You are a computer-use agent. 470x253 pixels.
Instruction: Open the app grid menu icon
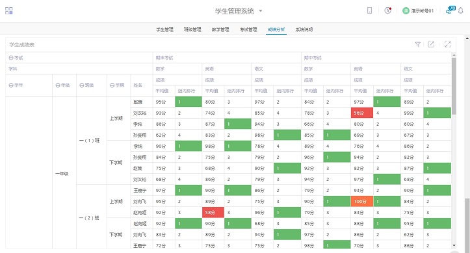(9, 11)
